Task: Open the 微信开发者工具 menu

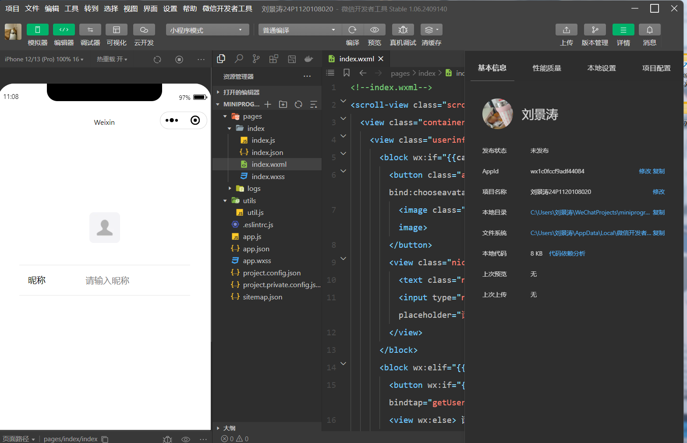Action: point(227,9)
